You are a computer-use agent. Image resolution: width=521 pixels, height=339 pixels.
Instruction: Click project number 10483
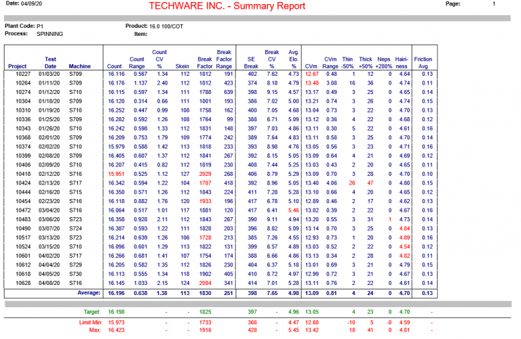tap(23, 219)
